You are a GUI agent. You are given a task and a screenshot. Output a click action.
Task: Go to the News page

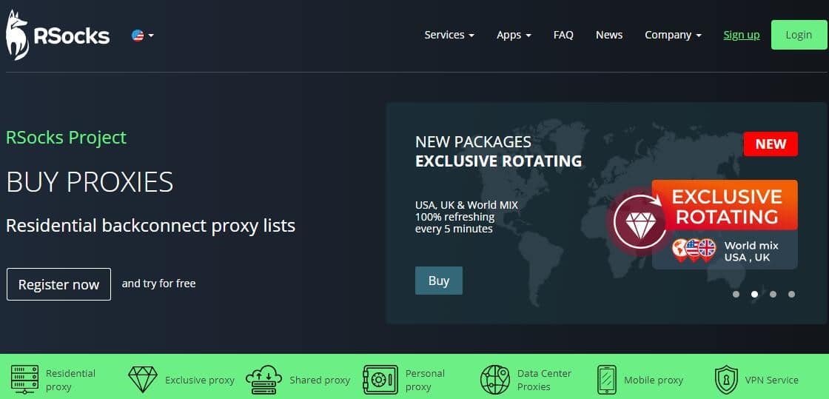click(609, 35)
